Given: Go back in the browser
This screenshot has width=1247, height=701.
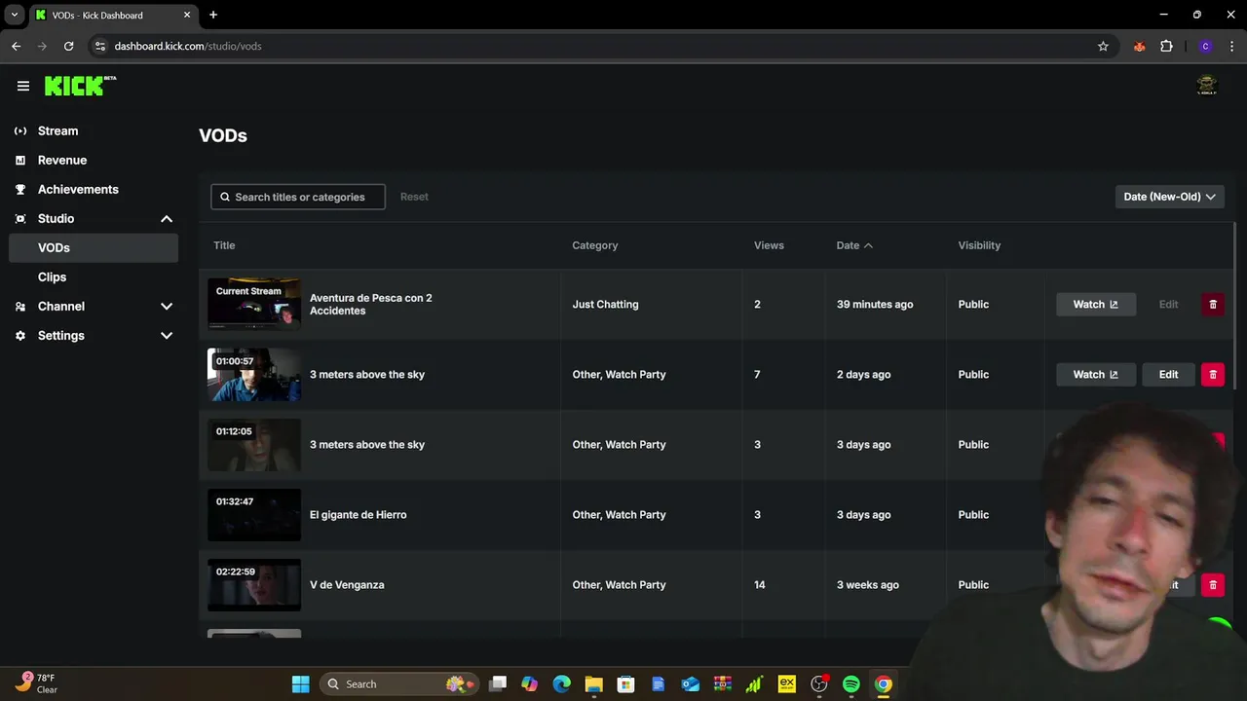Looking at the screenshot, I should 16,46.
